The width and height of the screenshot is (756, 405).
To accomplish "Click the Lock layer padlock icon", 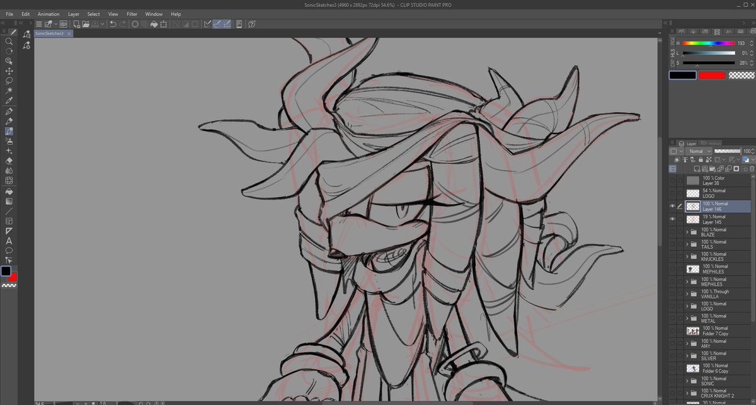I will [x=701, y=159].
